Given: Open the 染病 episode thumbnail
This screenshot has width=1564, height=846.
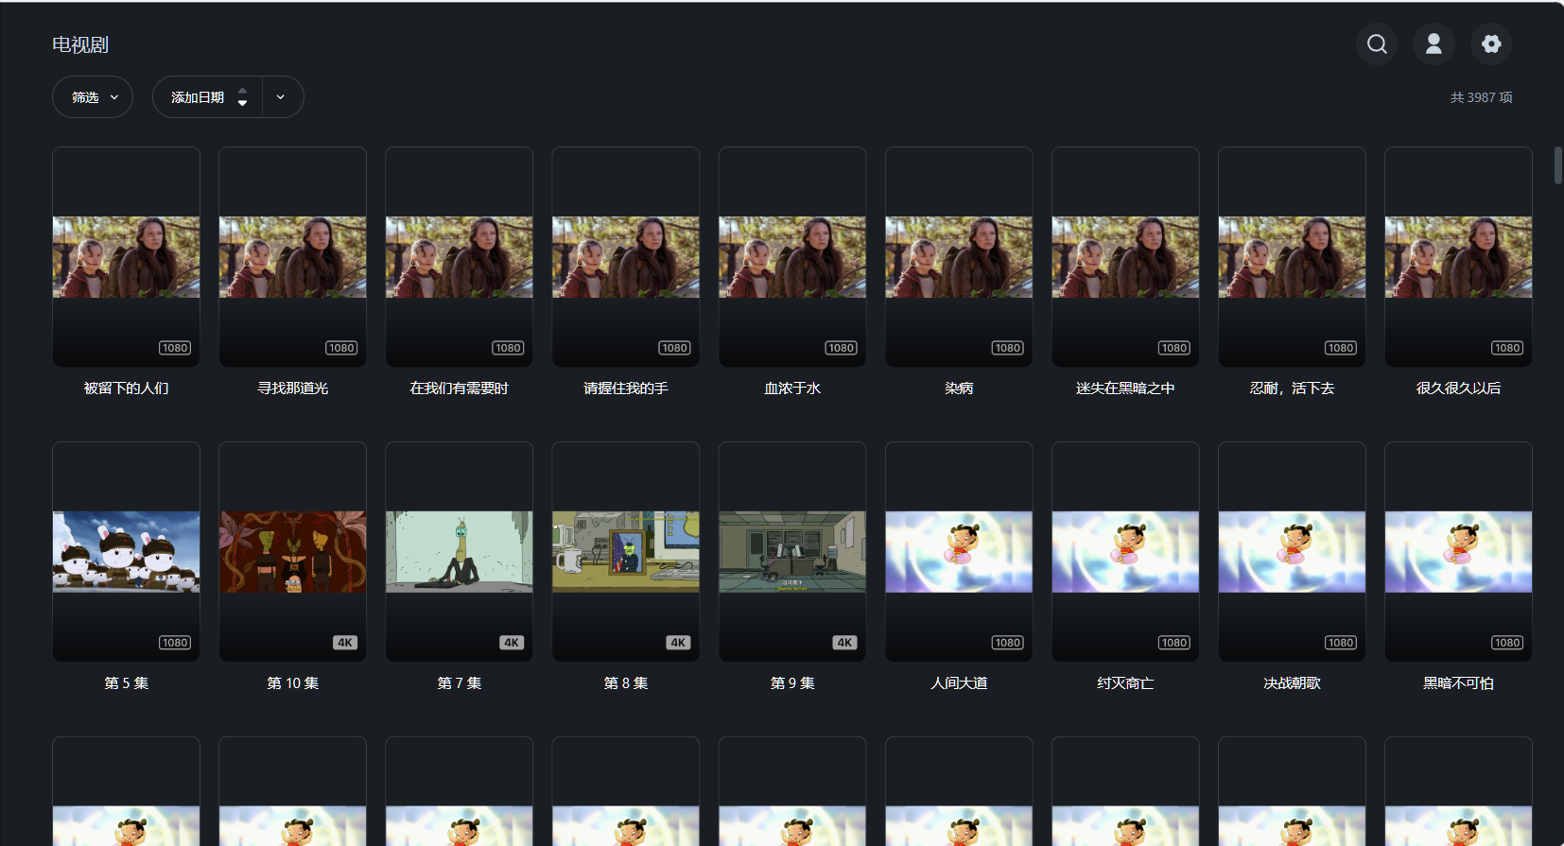Looking at the screenshot, I should [959, 257].
